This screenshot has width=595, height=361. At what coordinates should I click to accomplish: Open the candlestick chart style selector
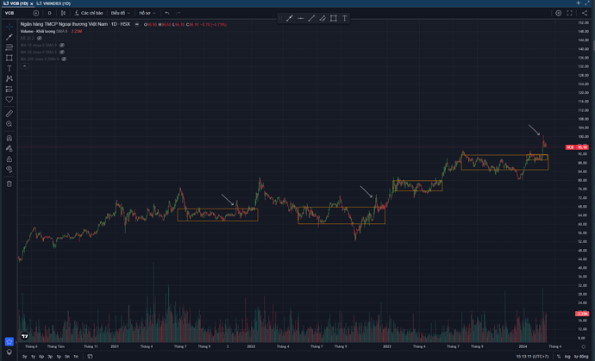point(63,13)
